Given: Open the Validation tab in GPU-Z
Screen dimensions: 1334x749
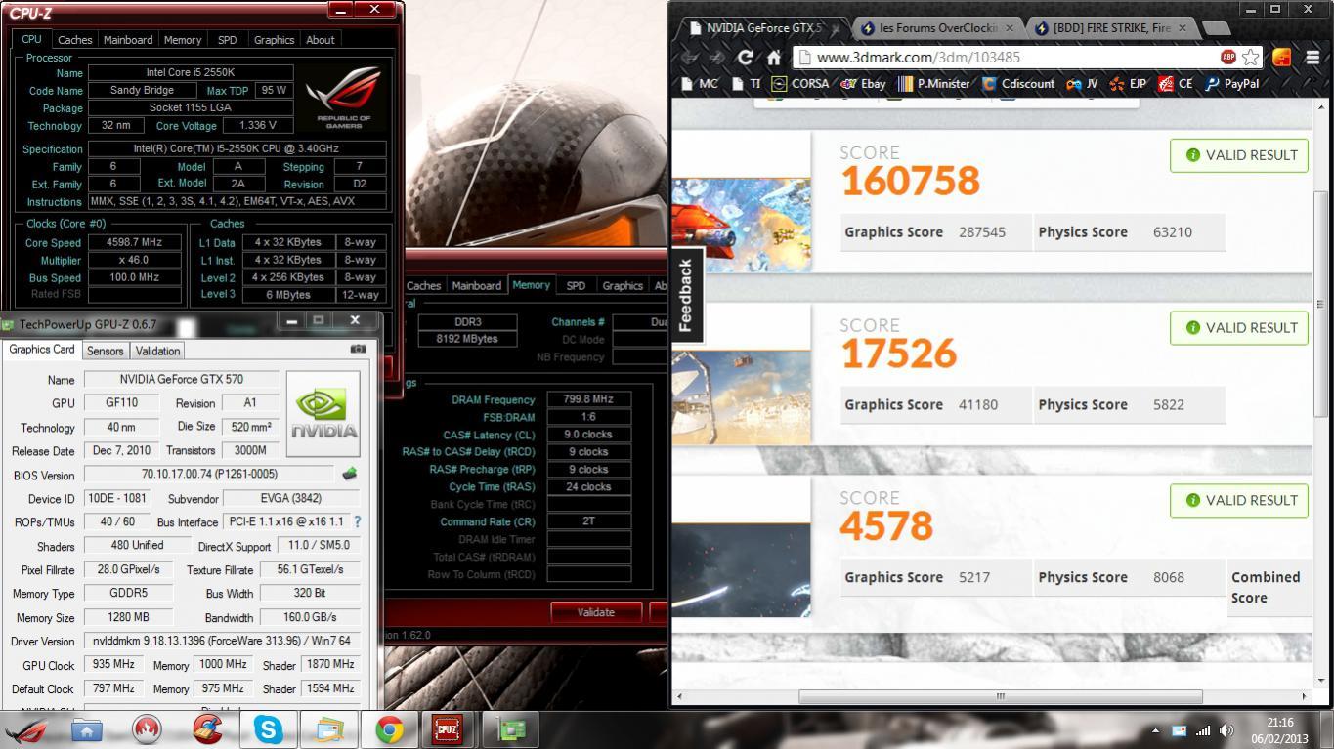Looking at the screenshot, I should click(157, 351).
